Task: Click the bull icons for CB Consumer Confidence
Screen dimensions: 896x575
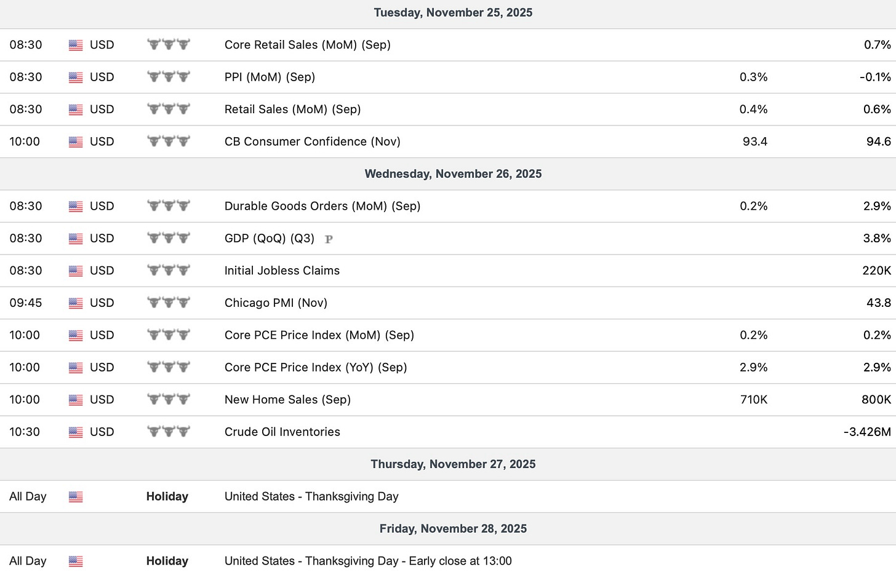Action: 168,141
